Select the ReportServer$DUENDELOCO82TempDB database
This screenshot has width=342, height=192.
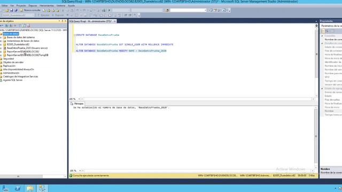tap(27, 55)
